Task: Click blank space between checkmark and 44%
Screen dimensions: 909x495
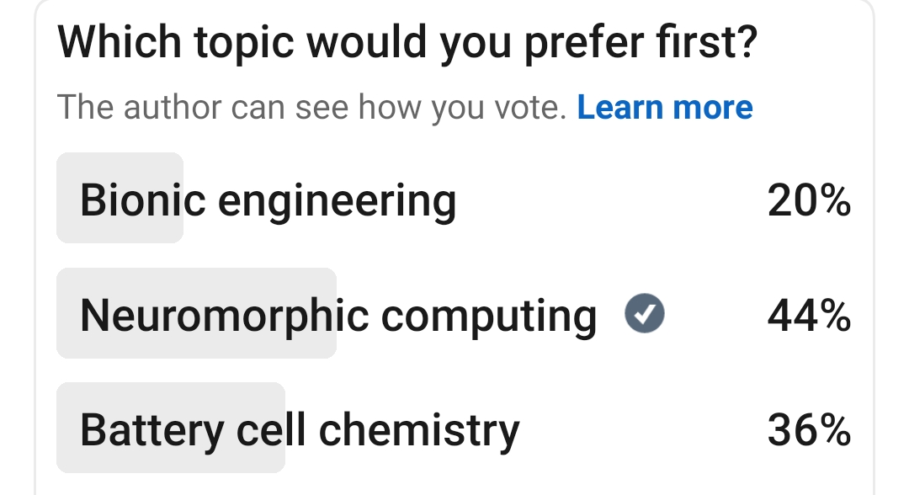Action: click(x=715, y=317)
